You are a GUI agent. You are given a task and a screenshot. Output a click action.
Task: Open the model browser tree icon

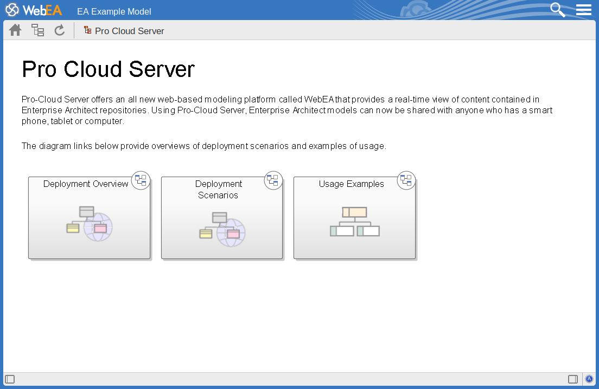[x=37, y=30]
